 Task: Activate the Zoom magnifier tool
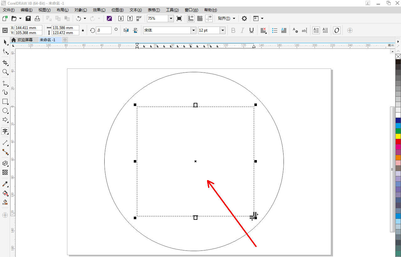tap(5, 72)
